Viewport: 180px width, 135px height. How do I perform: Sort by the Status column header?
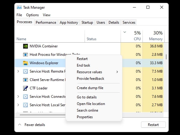(x=91, y=39)
